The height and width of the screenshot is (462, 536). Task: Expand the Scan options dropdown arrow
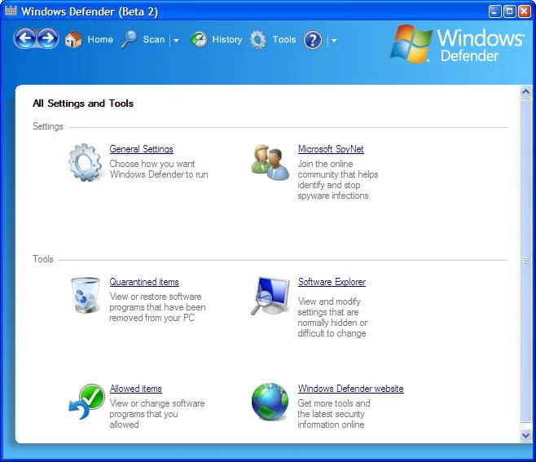[176, 41]
